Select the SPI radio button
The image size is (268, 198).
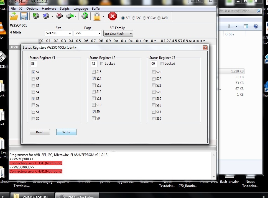(123, 18)
